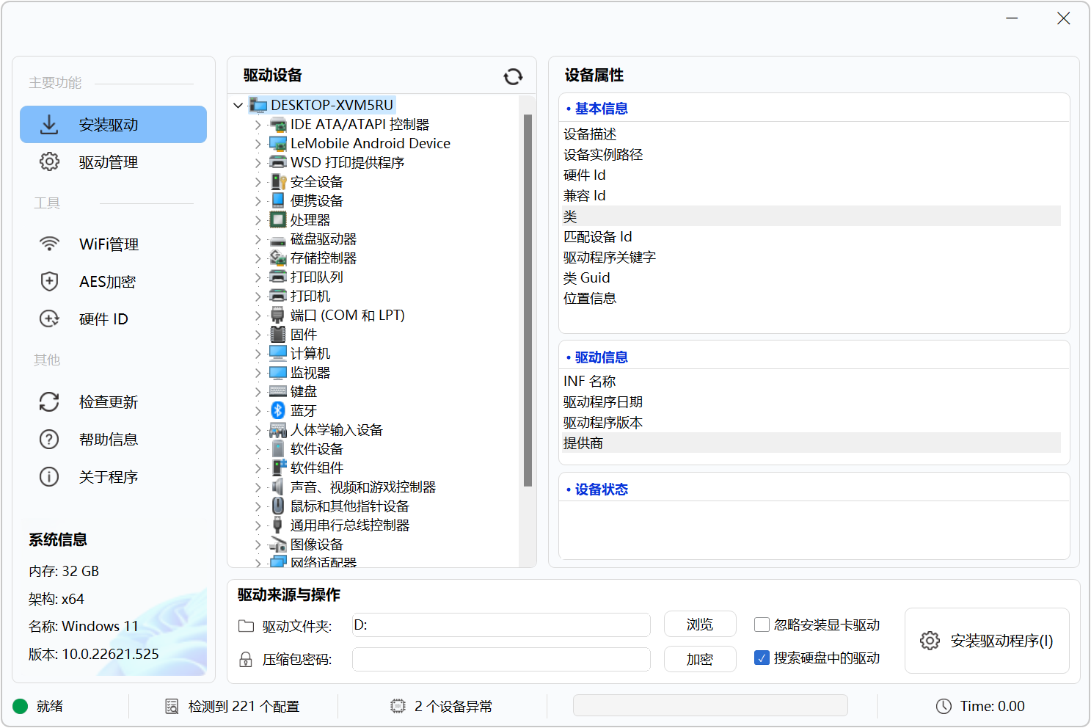The height and width of the screenshot is (728, 1091).
Task: Click the DESKTOP-XVM5RU computer icon
Action: point(258,105)
